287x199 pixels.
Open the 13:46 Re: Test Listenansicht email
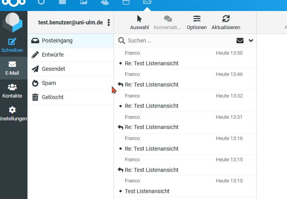(185, 80)
